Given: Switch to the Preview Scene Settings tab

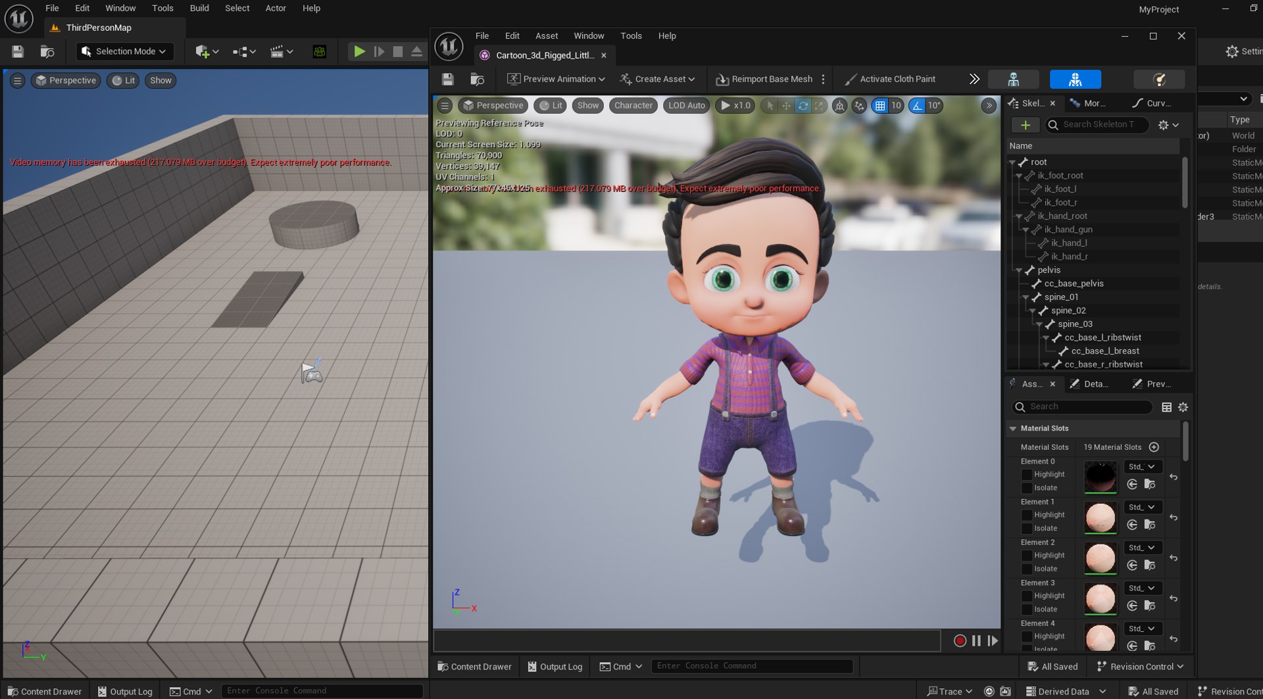Looking at the screenshot, I should [1152, 384].
